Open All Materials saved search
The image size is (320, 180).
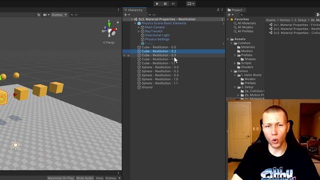tap(246, 23)
